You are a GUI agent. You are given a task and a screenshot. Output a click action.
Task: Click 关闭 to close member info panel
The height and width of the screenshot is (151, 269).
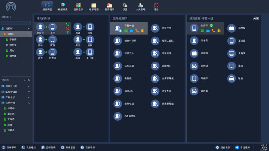click(256, 18)
